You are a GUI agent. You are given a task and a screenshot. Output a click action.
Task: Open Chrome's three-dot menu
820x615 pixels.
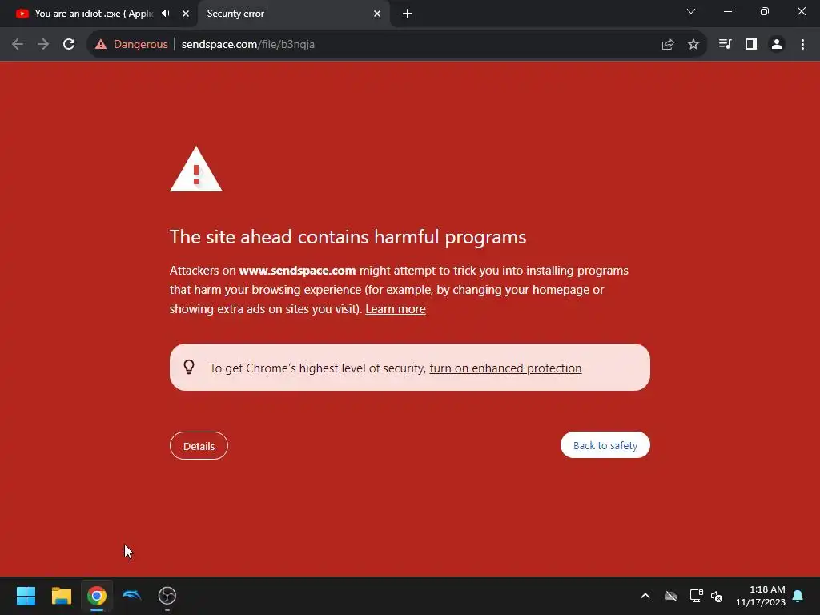tap(802, 45)
